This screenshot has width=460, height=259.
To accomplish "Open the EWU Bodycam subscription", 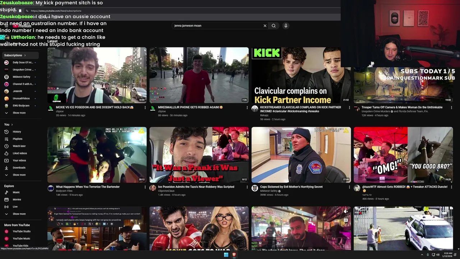I will [21, 106].
